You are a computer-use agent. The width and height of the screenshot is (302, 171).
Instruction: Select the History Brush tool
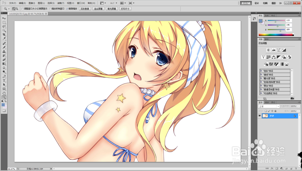point(4,56)
